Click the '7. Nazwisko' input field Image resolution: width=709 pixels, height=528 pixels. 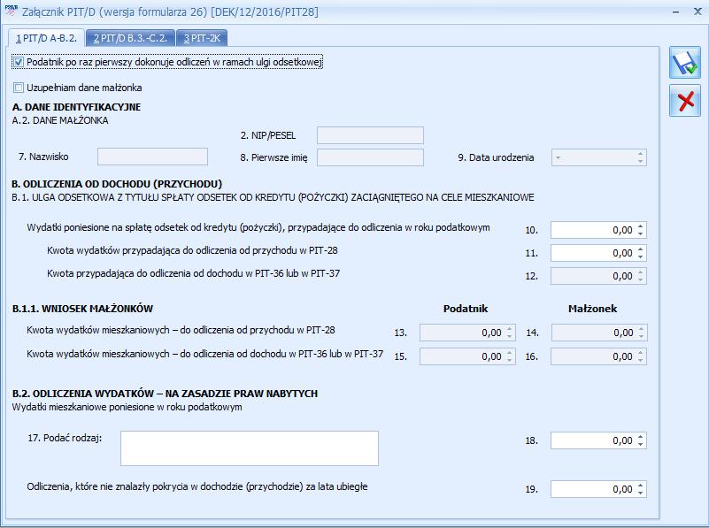pyautogui.click(x=153, y=157)
